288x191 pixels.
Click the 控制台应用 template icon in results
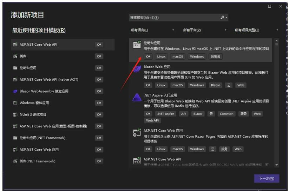pyautogui.click(x=137, y=45)
